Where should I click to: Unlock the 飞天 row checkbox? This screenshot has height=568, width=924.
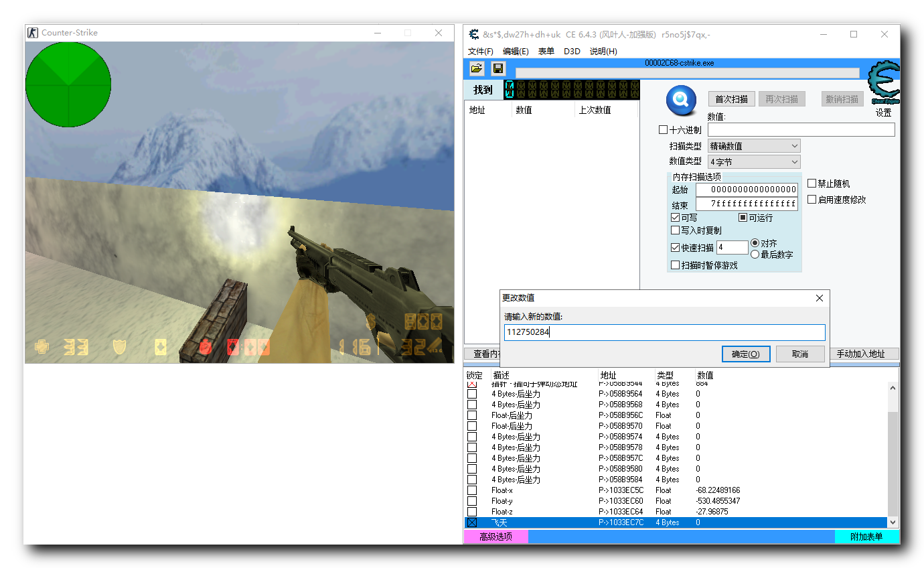[x=472, y=522]
